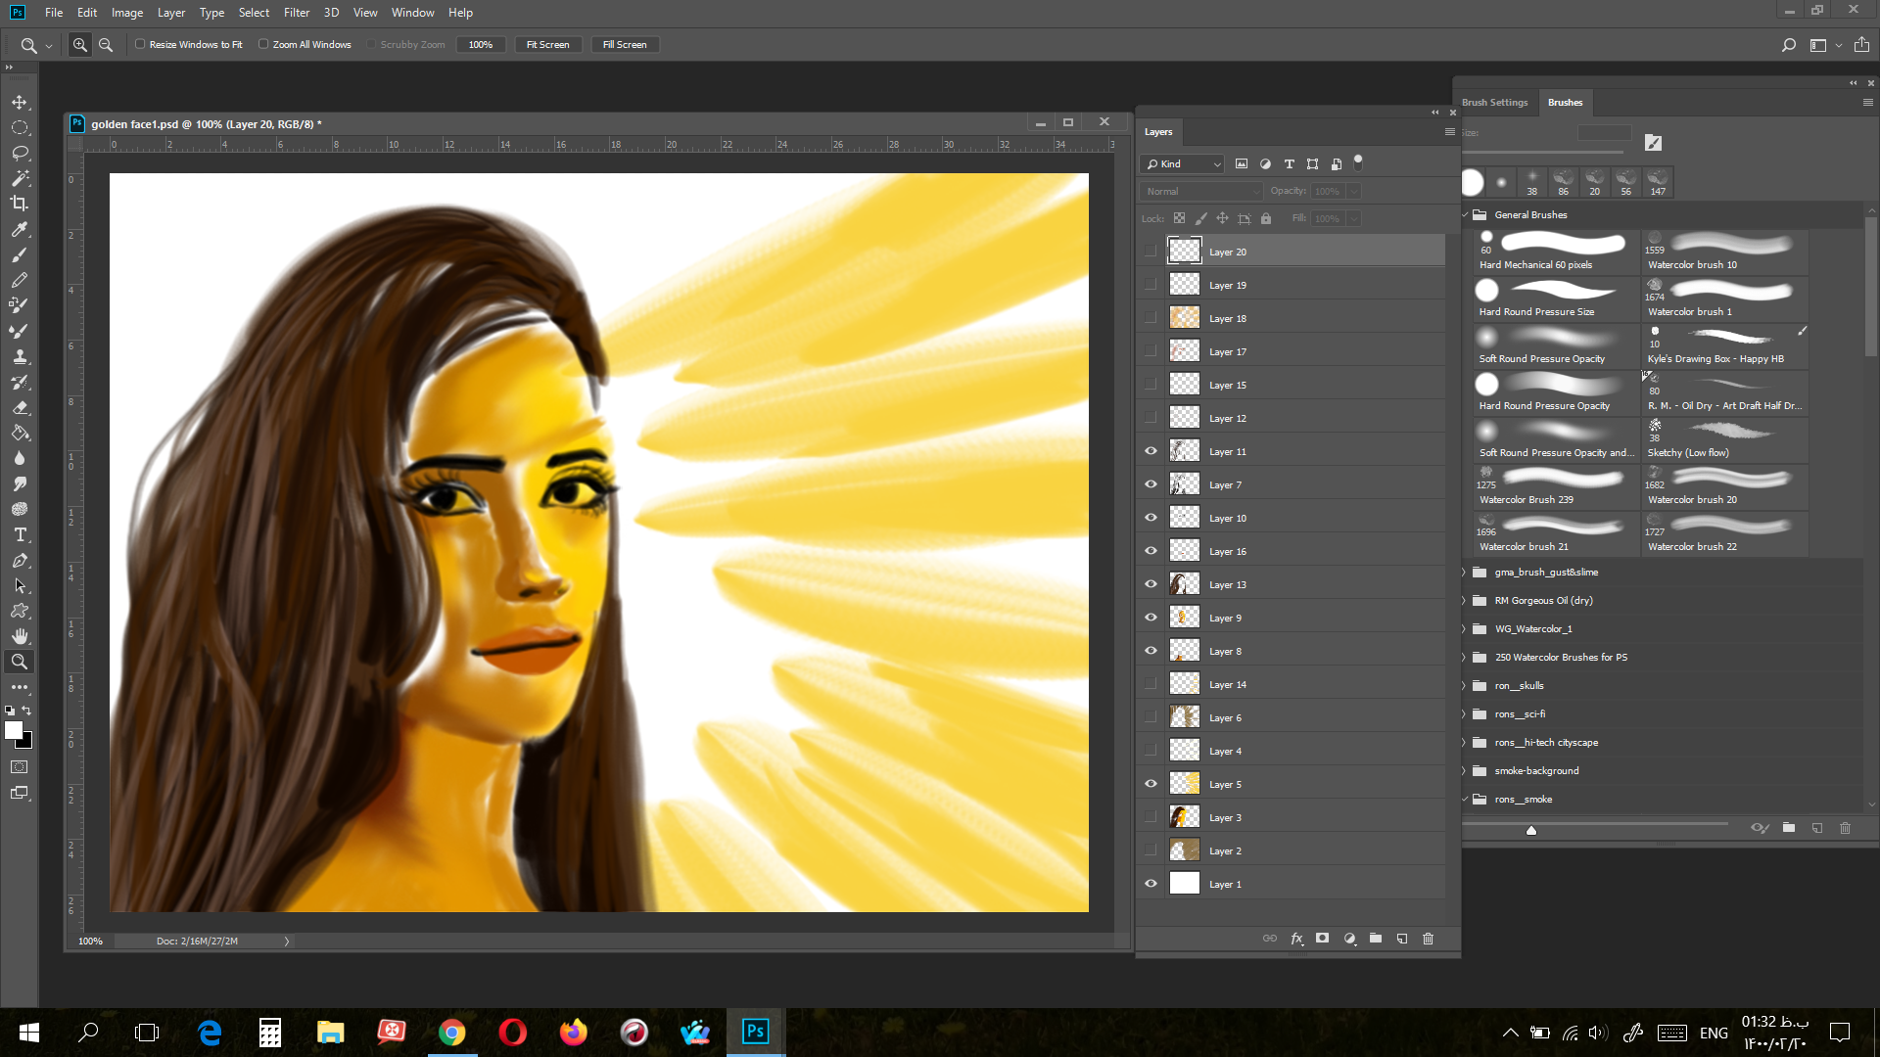The image size is (1880, 1057).
Task: Select the Horizontal Type tool
Action: pyautogui.click(x=20, y=534)
